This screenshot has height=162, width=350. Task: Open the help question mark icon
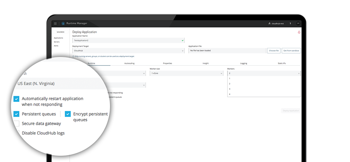[290, 24]
